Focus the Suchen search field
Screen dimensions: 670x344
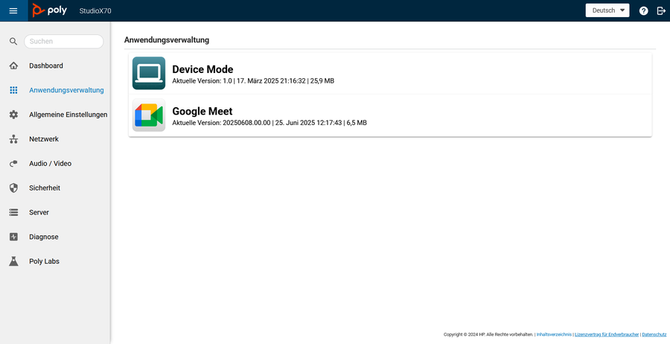pyautogui.click(x=63, y=42)
